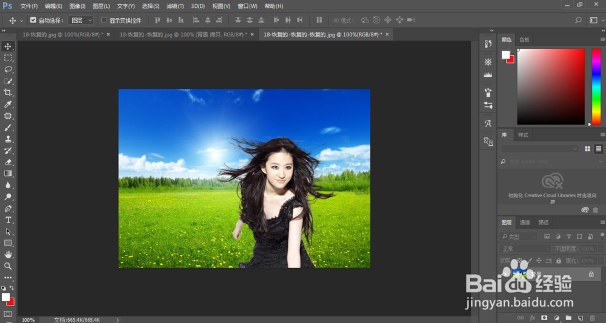Select the Zoom tool
606x323 pixels.
pyautogui.click(x=8, y=266)
